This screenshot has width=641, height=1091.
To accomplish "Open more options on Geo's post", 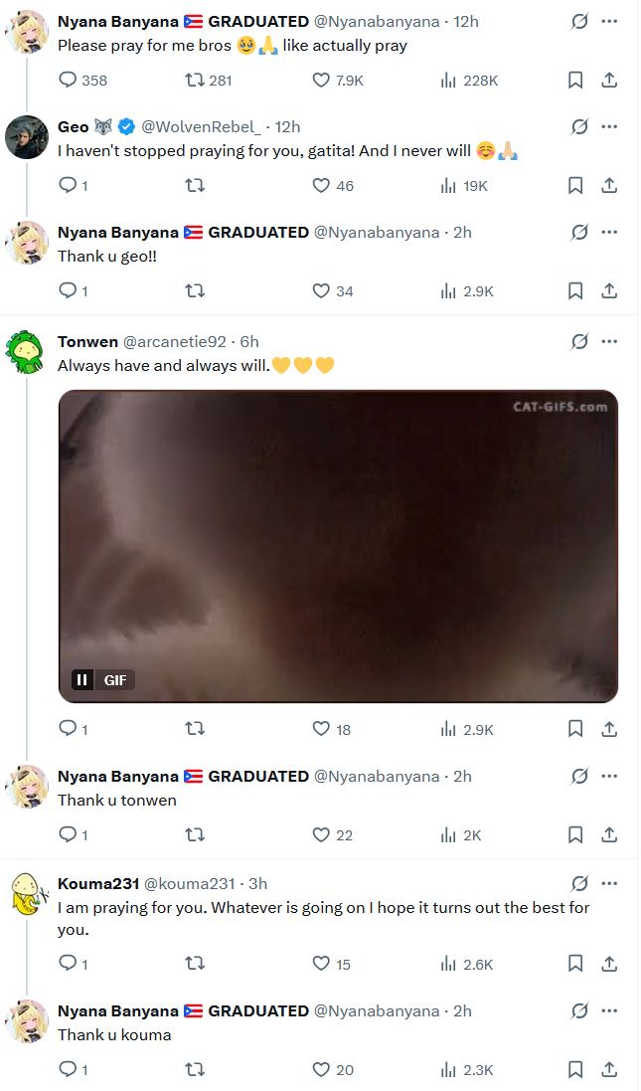I will click(x=609, y=126).
